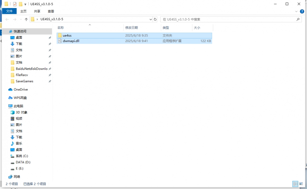Select the dwmapi.dll file icon
The height and width of the screenshot is (189, 307).
point(60,41)
